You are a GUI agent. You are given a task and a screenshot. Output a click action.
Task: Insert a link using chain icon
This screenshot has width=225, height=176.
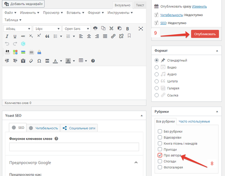tap(113, 36)
